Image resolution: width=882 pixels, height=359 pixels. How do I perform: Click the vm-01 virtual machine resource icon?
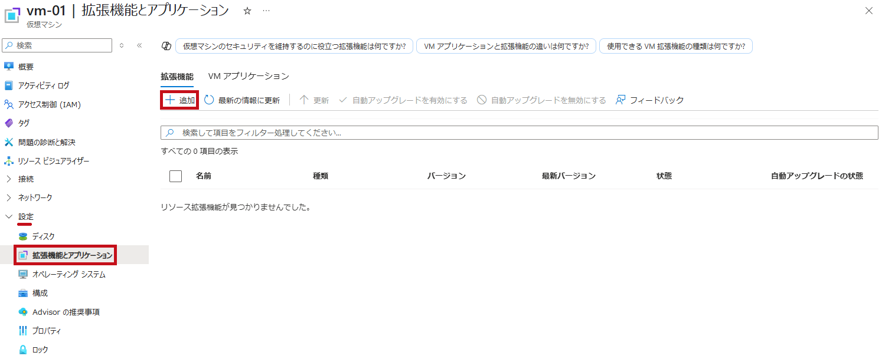13,15
